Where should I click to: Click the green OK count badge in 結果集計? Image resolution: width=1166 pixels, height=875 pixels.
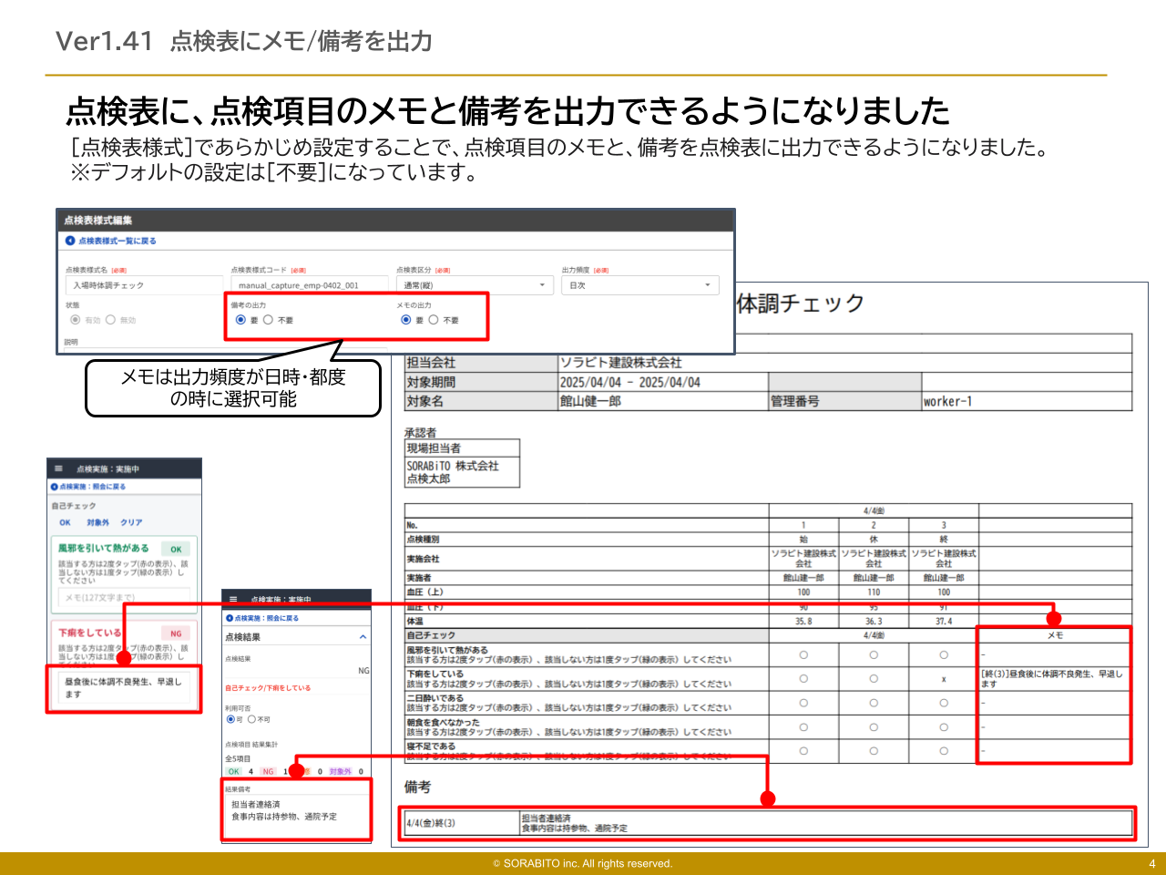coord(233,772)
